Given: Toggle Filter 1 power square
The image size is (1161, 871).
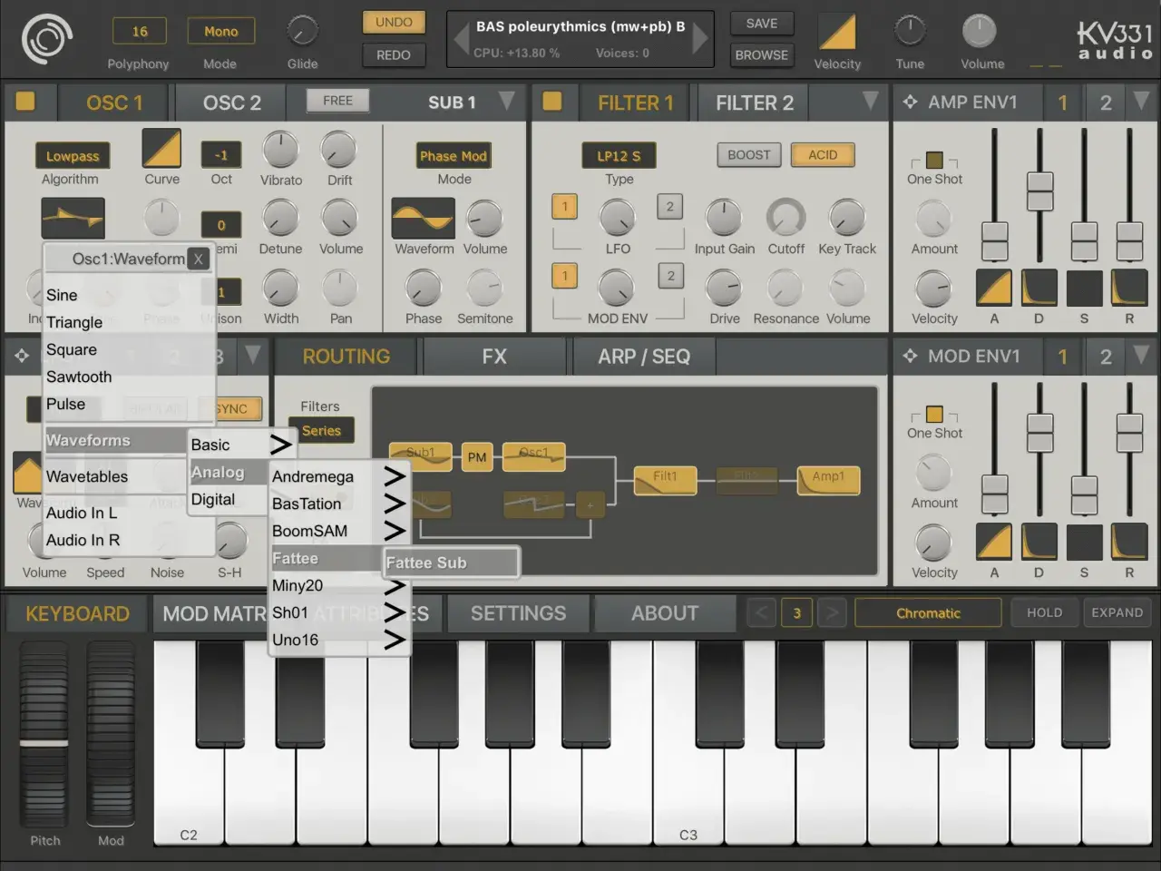Looking at the screenshot, I should [x=551, y=101].
